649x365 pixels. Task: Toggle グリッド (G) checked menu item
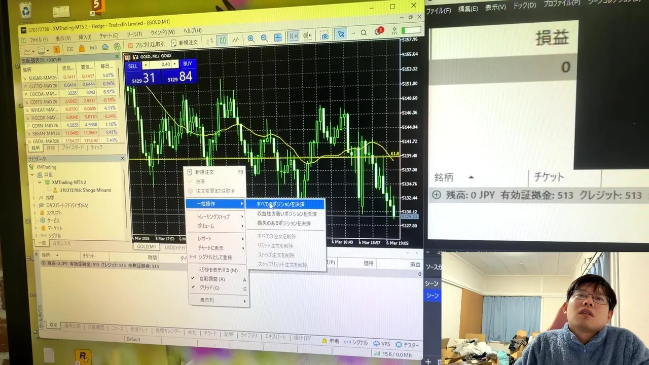[x=219, y=288]
